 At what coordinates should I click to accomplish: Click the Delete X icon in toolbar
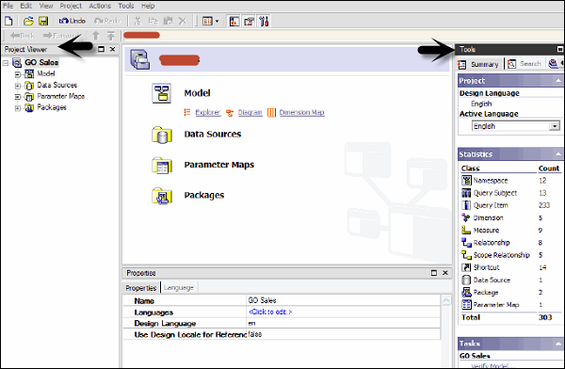click(183, 22)
